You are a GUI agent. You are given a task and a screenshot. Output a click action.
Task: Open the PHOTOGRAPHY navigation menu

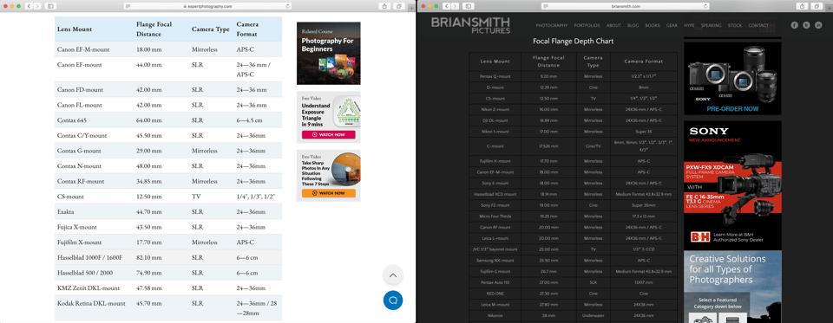coord(552,25)
